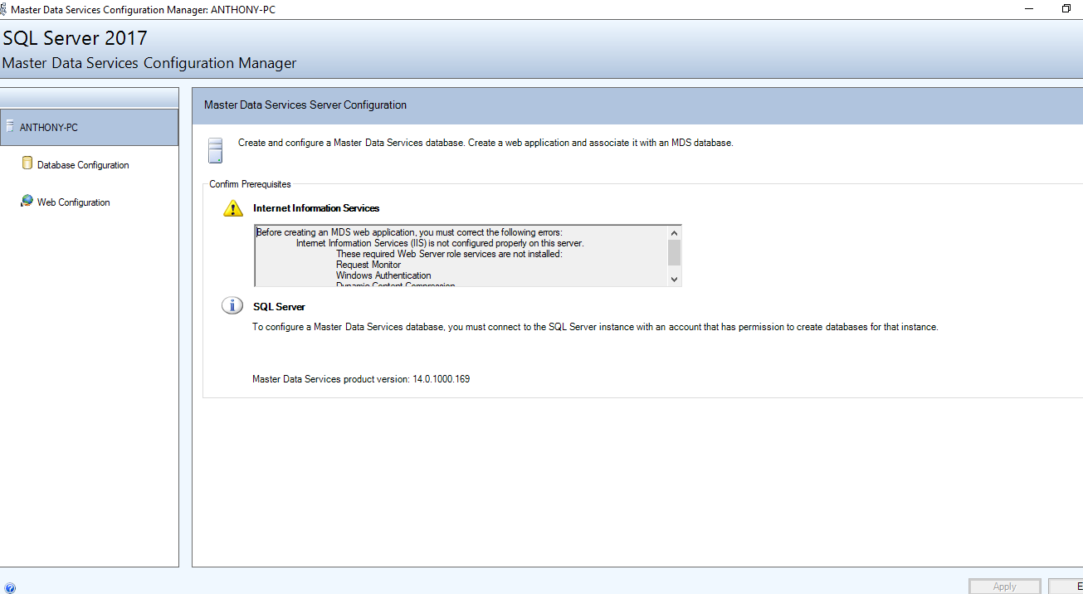1083x594 pixels.
Task: Open Database Configuration page
Action: coord(83,165)
